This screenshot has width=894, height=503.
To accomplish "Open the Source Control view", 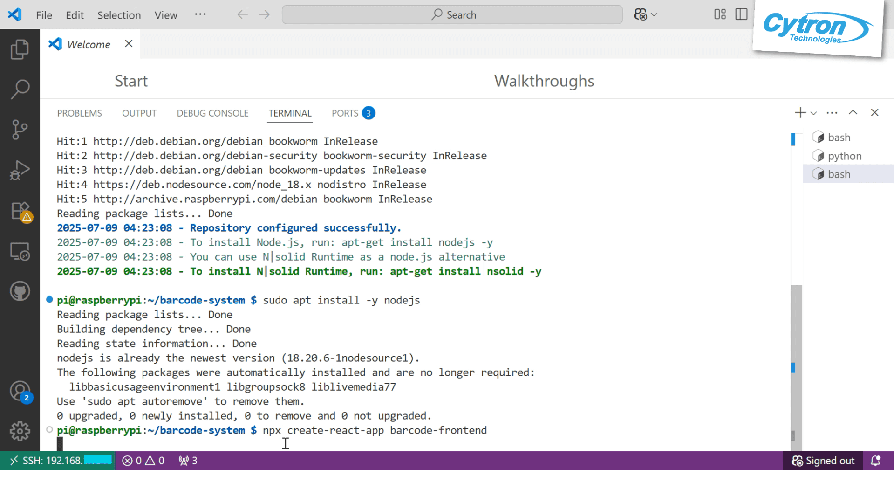I will point(20,130).
